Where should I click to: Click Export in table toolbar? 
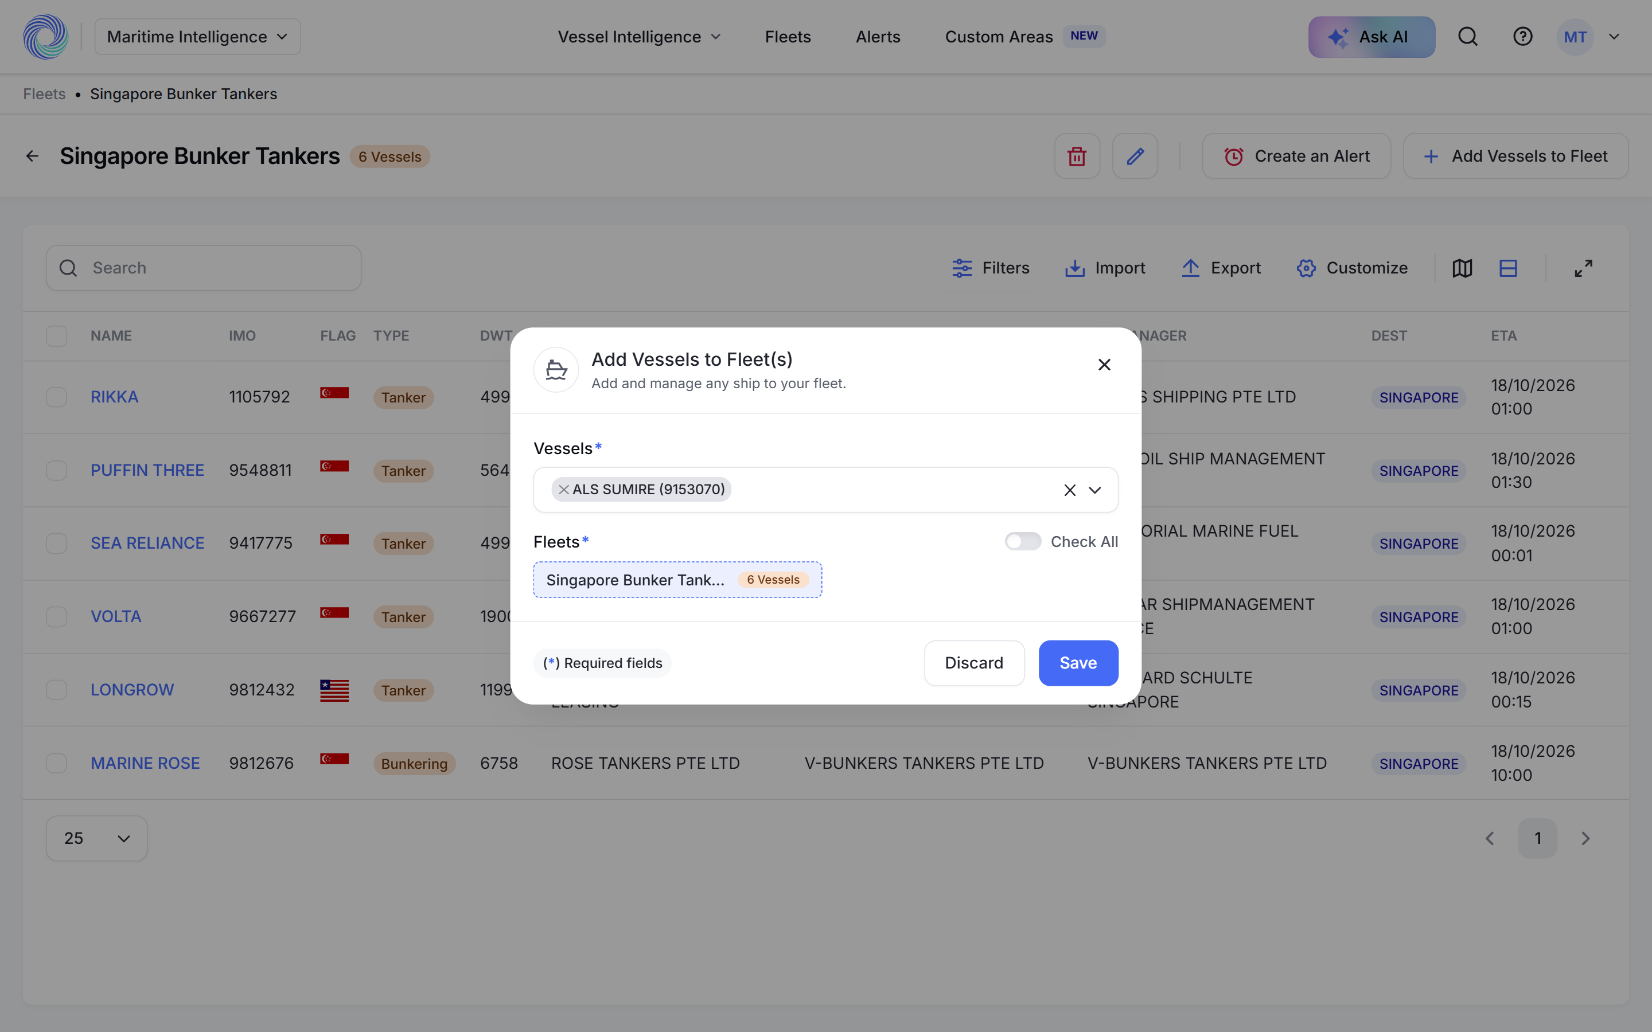click(1221, 268)
